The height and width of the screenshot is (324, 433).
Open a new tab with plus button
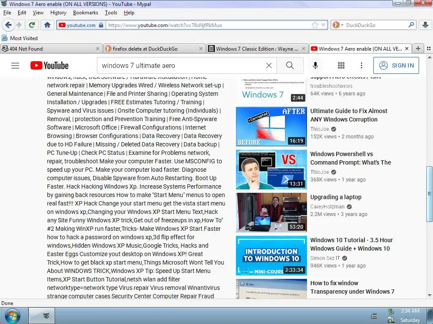pos(418,49)
